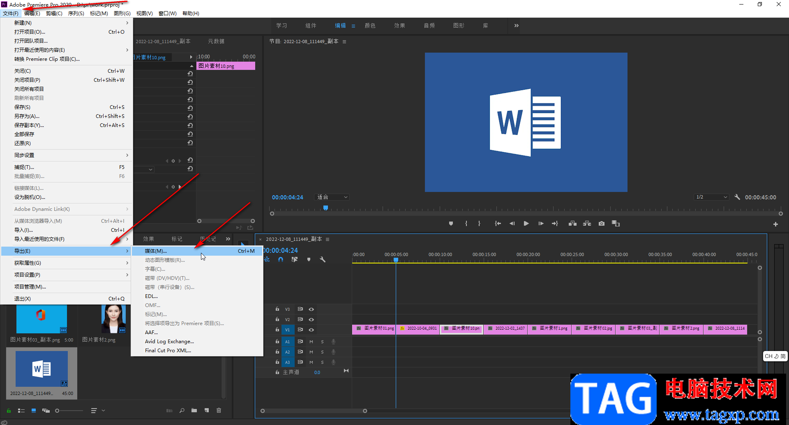Enable voice-over record on track A1
Screen dimensions: 789x425
click(x=334, y=342)
